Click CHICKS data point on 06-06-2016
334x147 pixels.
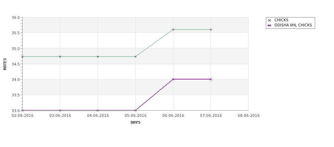click(173, 29)
